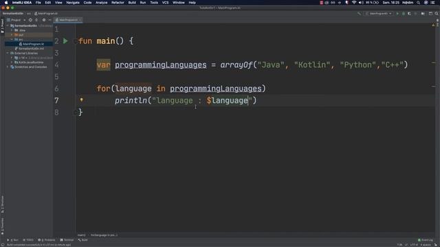This screenshot has width=440, height=247.
Task: Open the Tools menu
Action: coord(154,3)
